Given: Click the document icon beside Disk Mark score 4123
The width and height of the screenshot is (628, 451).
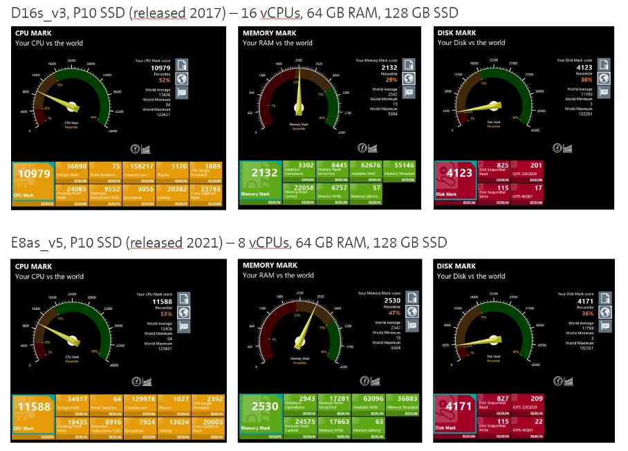Looking at the screenshot, I should (604, 64).
